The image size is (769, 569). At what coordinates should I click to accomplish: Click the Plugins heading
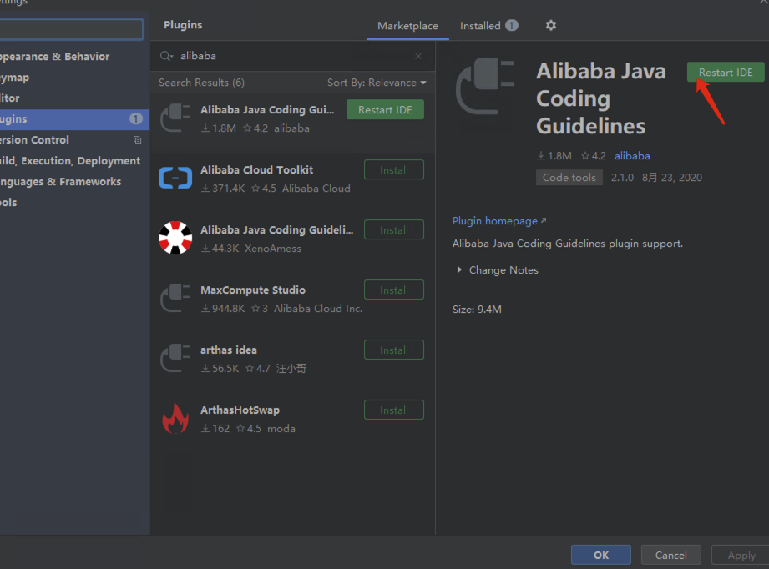pyautogui.click(x=183, y=25)
